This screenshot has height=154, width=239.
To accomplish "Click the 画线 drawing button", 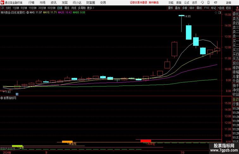I will 199,8.
